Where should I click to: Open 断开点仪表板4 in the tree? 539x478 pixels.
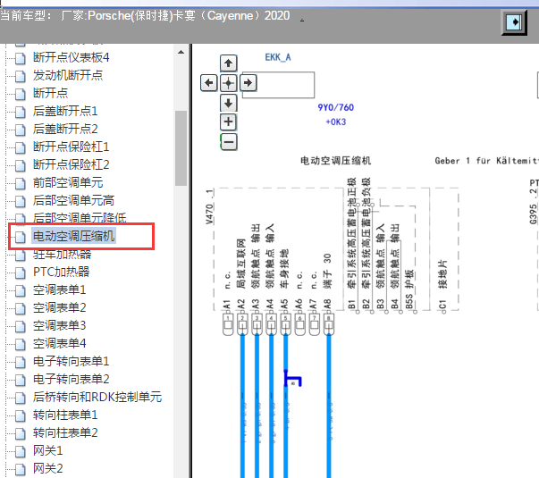click(x=72, y=57)
